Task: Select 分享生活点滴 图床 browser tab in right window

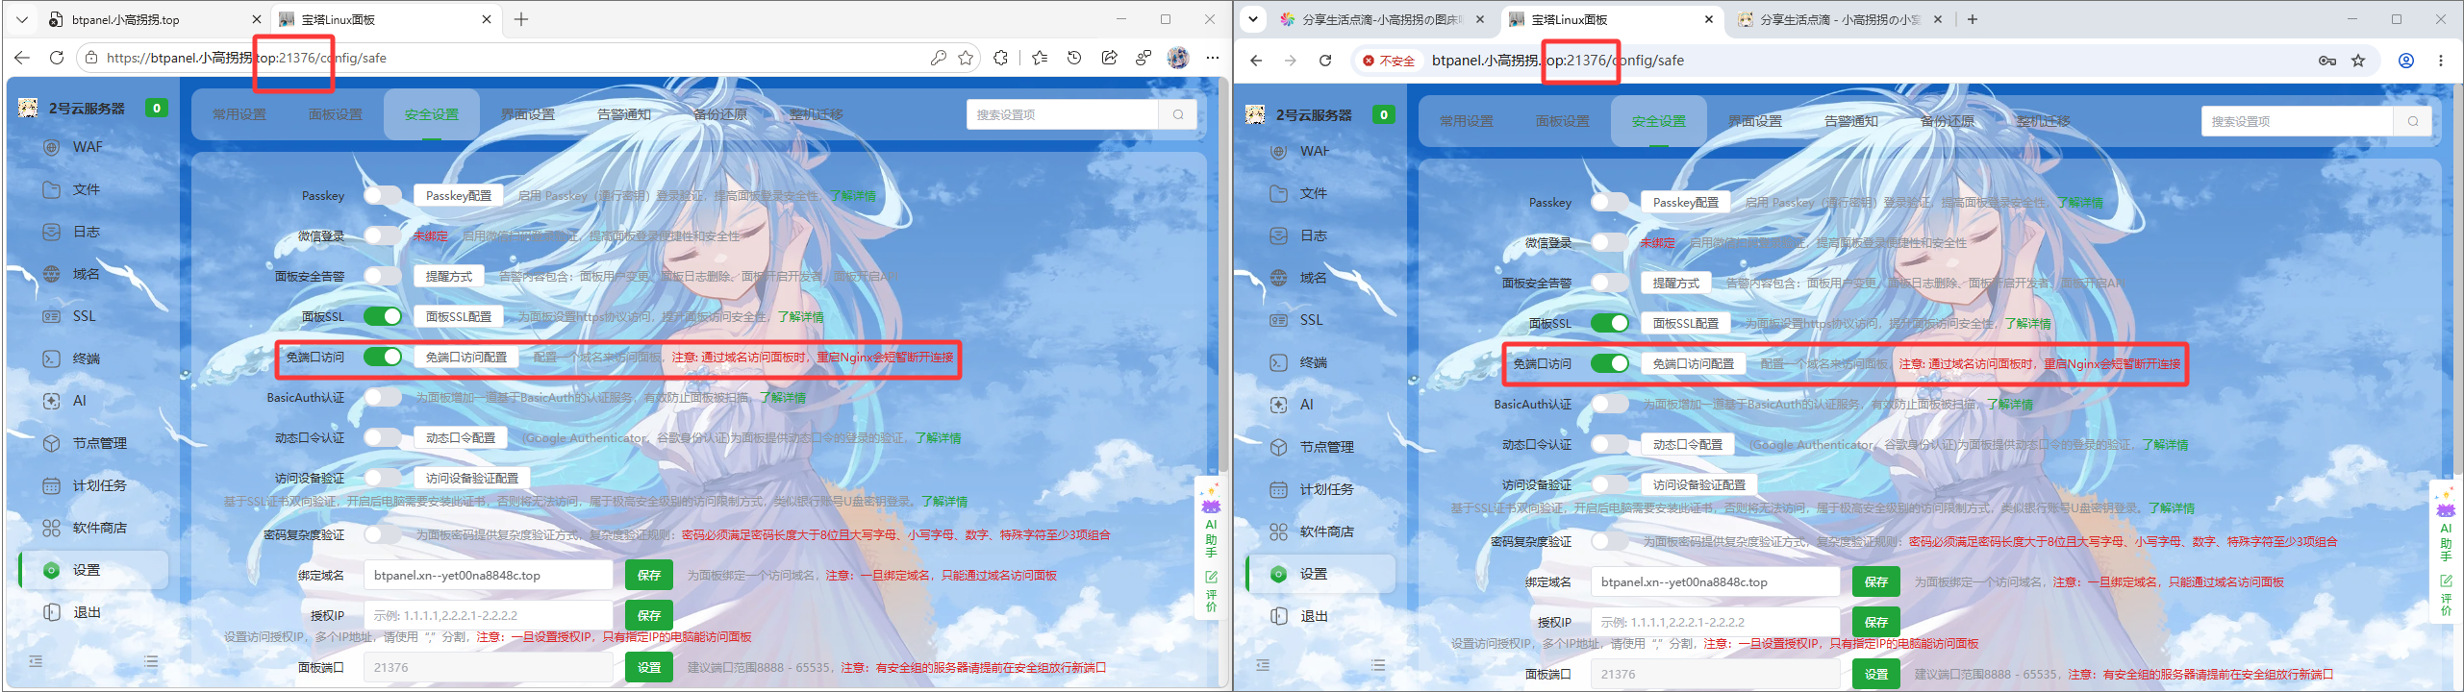Action: (1381, 19)
